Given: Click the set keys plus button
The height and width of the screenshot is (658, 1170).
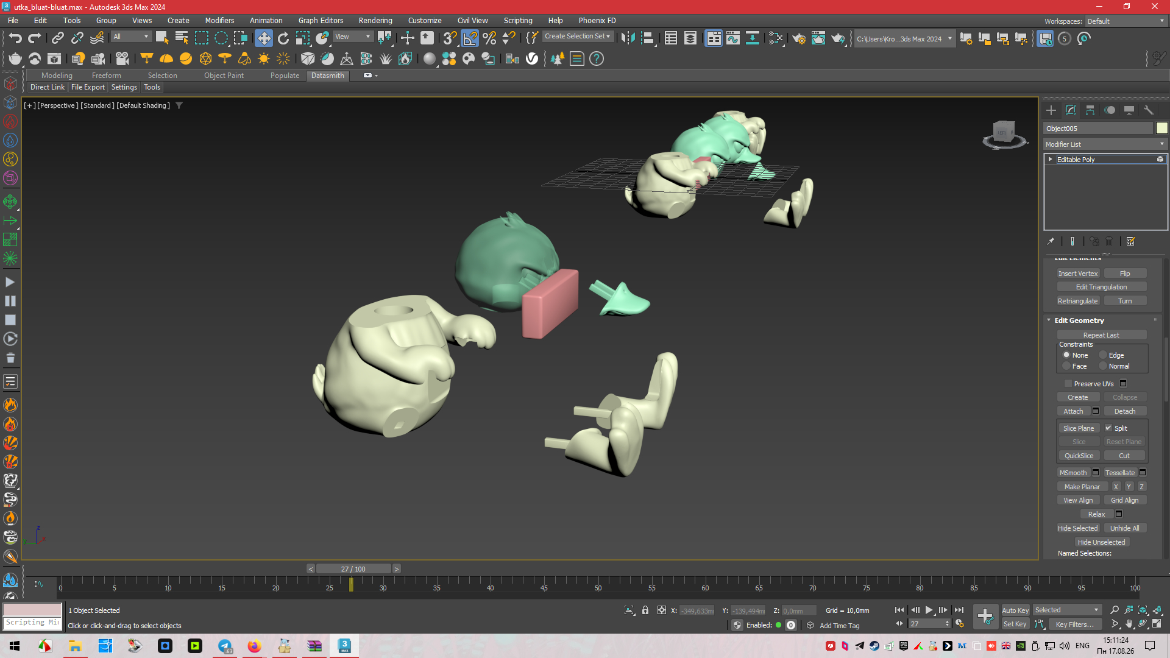Looking at the screenshot, I should pyautogui.click(x=985, y=617).
